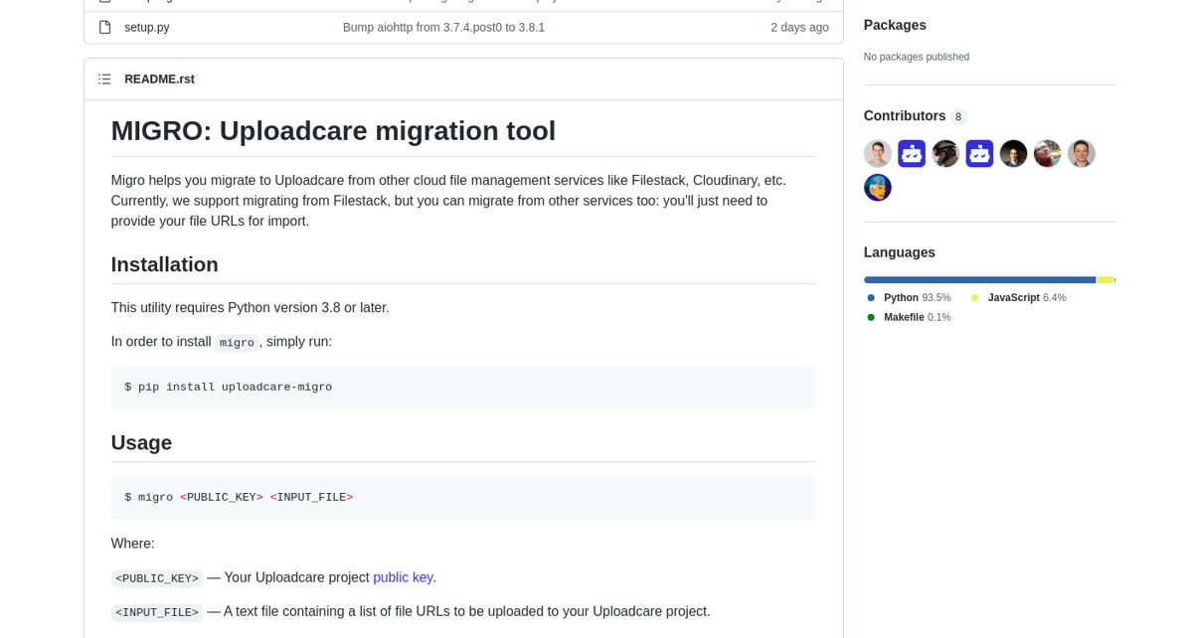Click the file icon beside setup.py
The image size is (1193, 638).
(x=104, y=27)
